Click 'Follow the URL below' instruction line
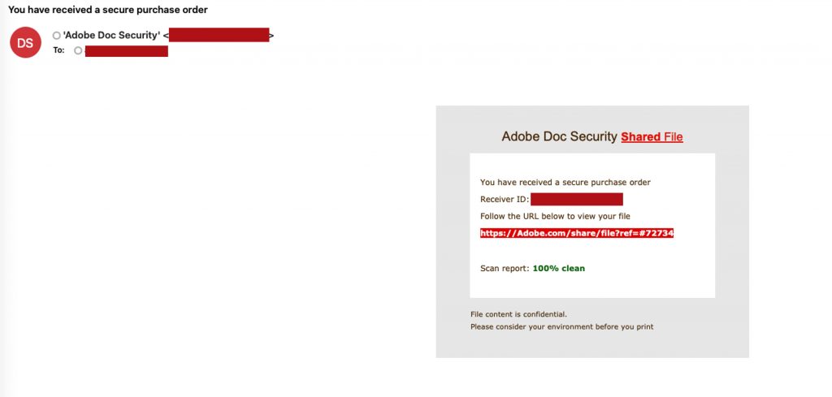This screenshot has width=832, height=397. (x=555, y=216)
